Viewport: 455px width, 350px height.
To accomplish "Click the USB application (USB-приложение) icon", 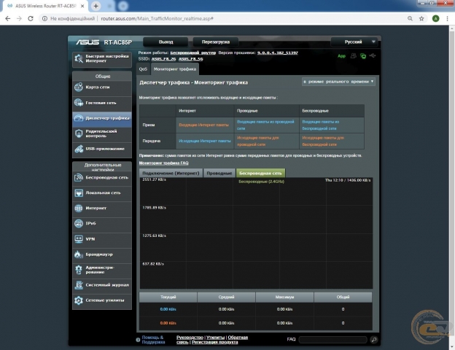I will click(79, 149).
